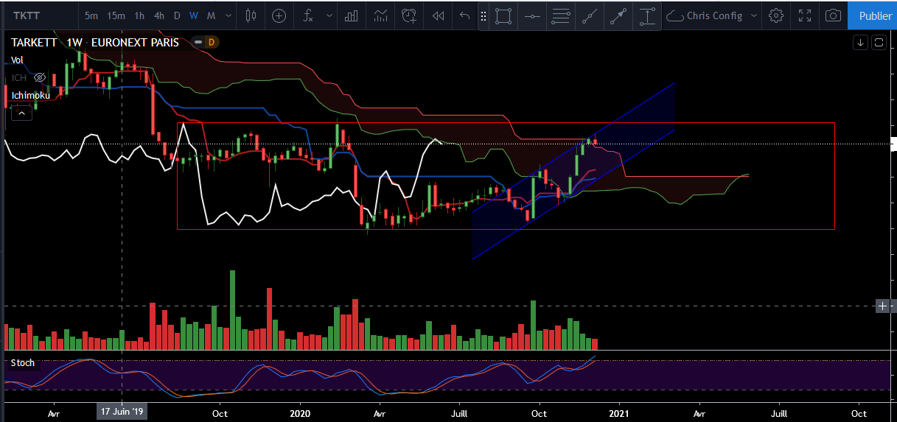This screenshot has height=422, width=897.
Task: Select the trend line drawing tool
Action: tap(590, 15)
